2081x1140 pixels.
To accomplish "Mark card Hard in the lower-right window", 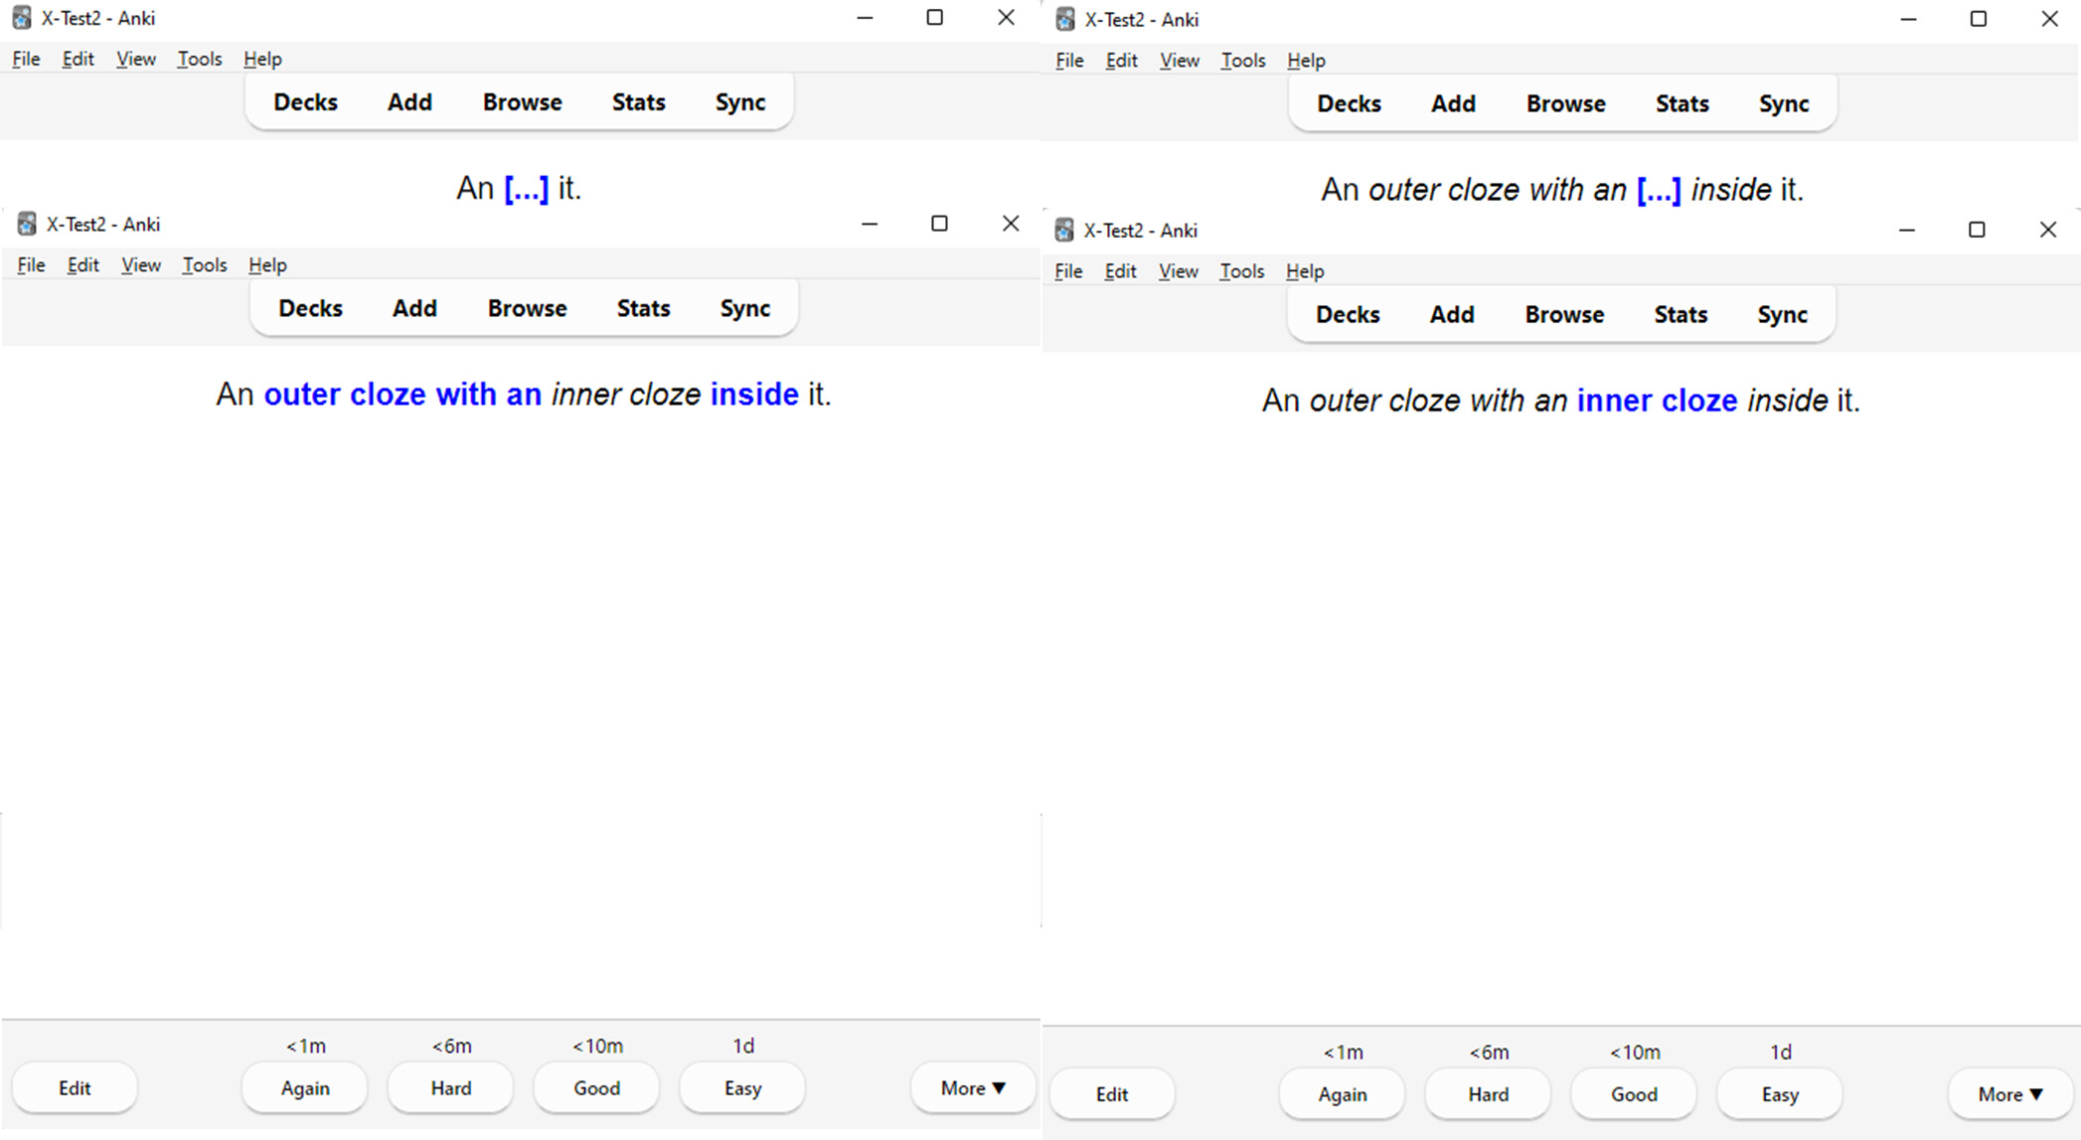I will coord(1488,1094).
